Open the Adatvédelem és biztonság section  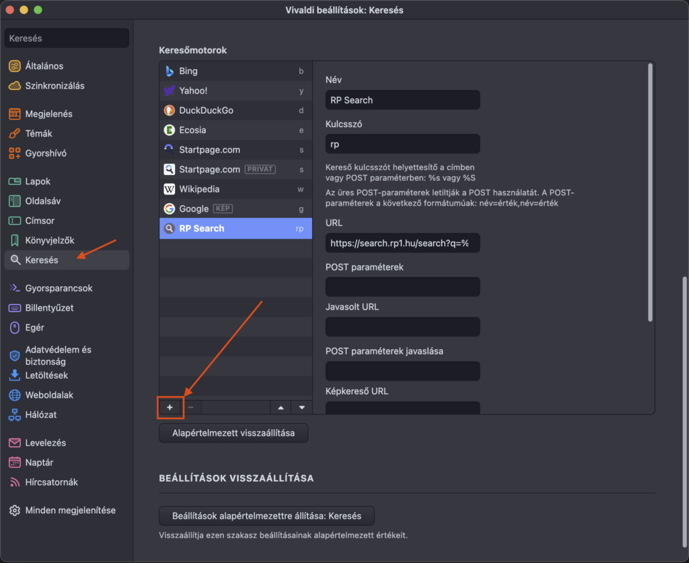point(67,356)
